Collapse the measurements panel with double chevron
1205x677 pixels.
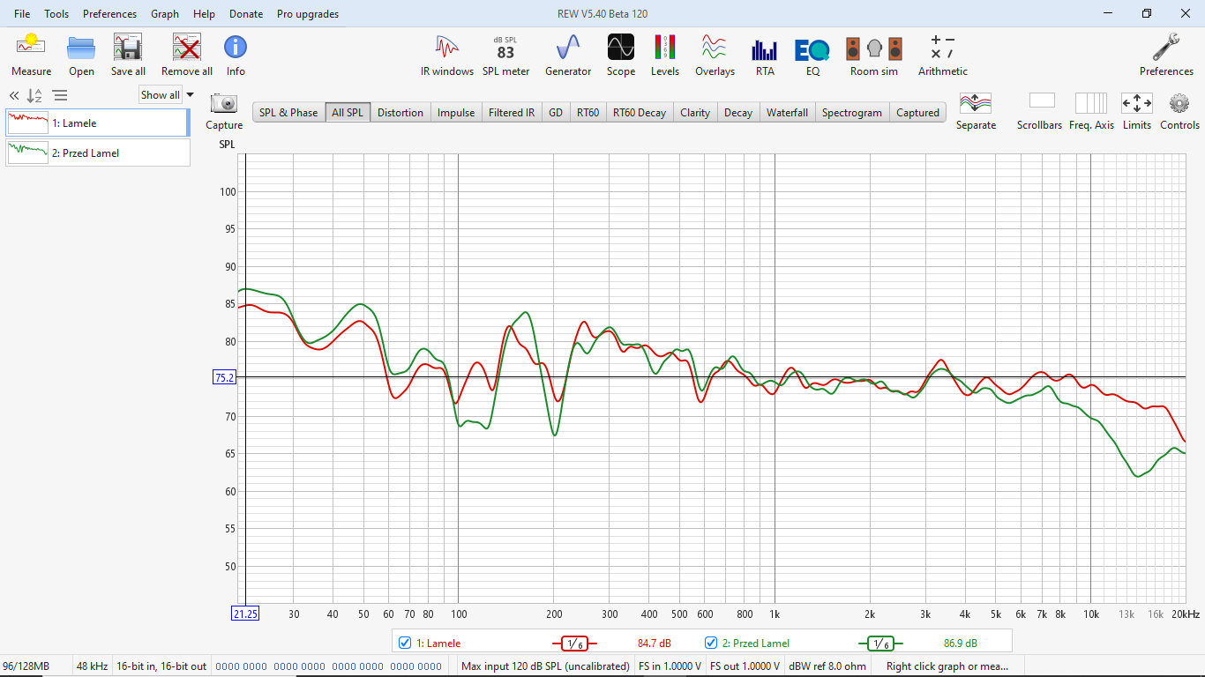point(14,96)
